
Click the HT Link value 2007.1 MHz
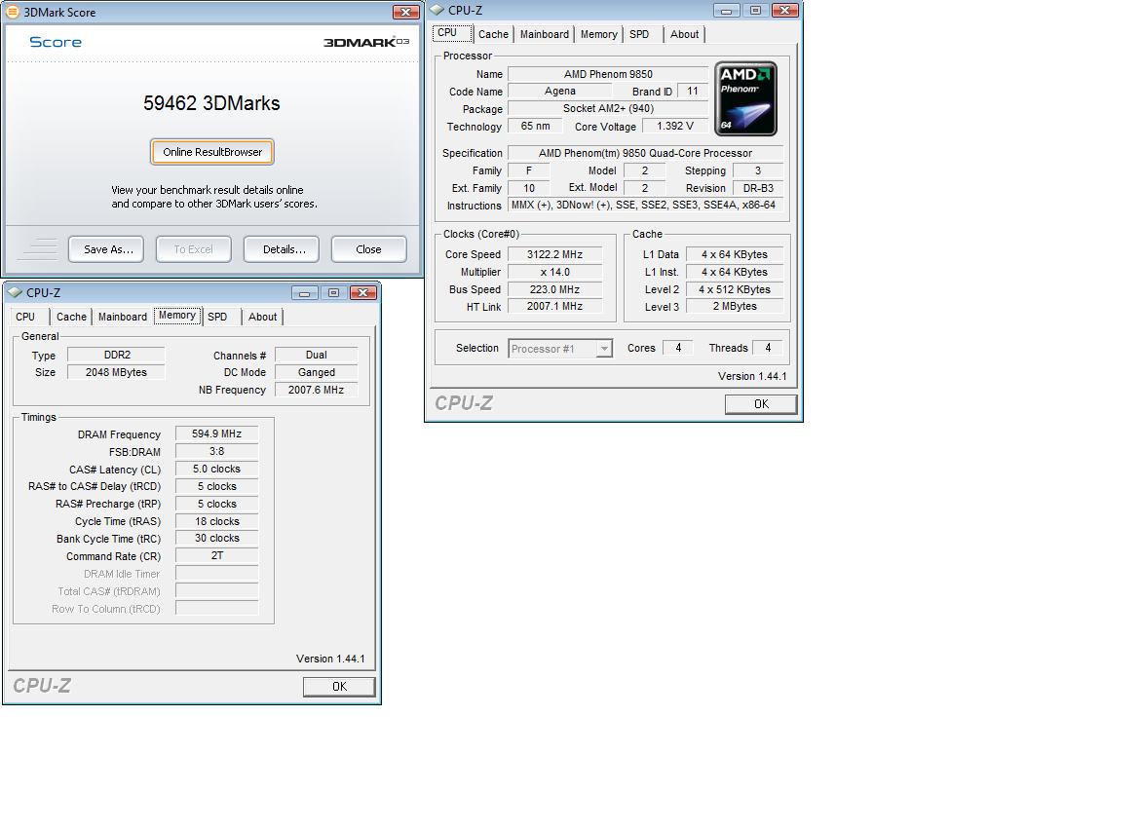click(x=554, y=306)
